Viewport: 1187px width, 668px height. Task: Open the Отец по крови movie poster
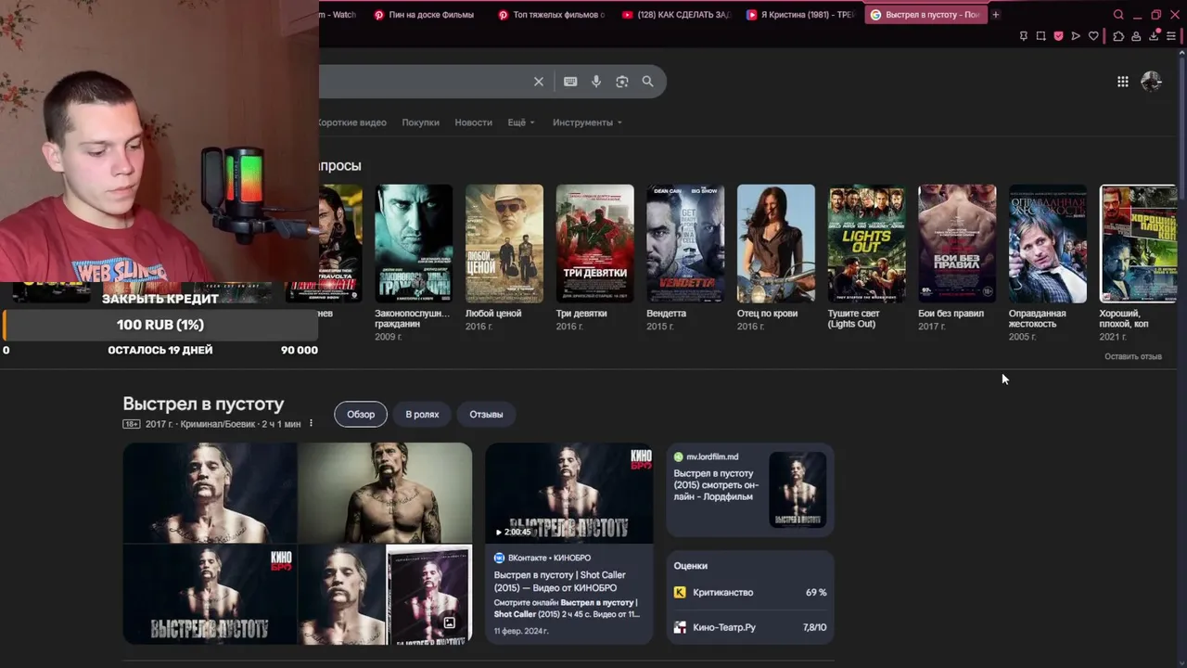point(776,244)
